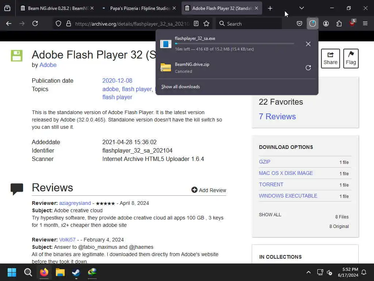Screen dimensions: 374x281
Task: Focus the archive.org URL address bar
Action: 132,24
